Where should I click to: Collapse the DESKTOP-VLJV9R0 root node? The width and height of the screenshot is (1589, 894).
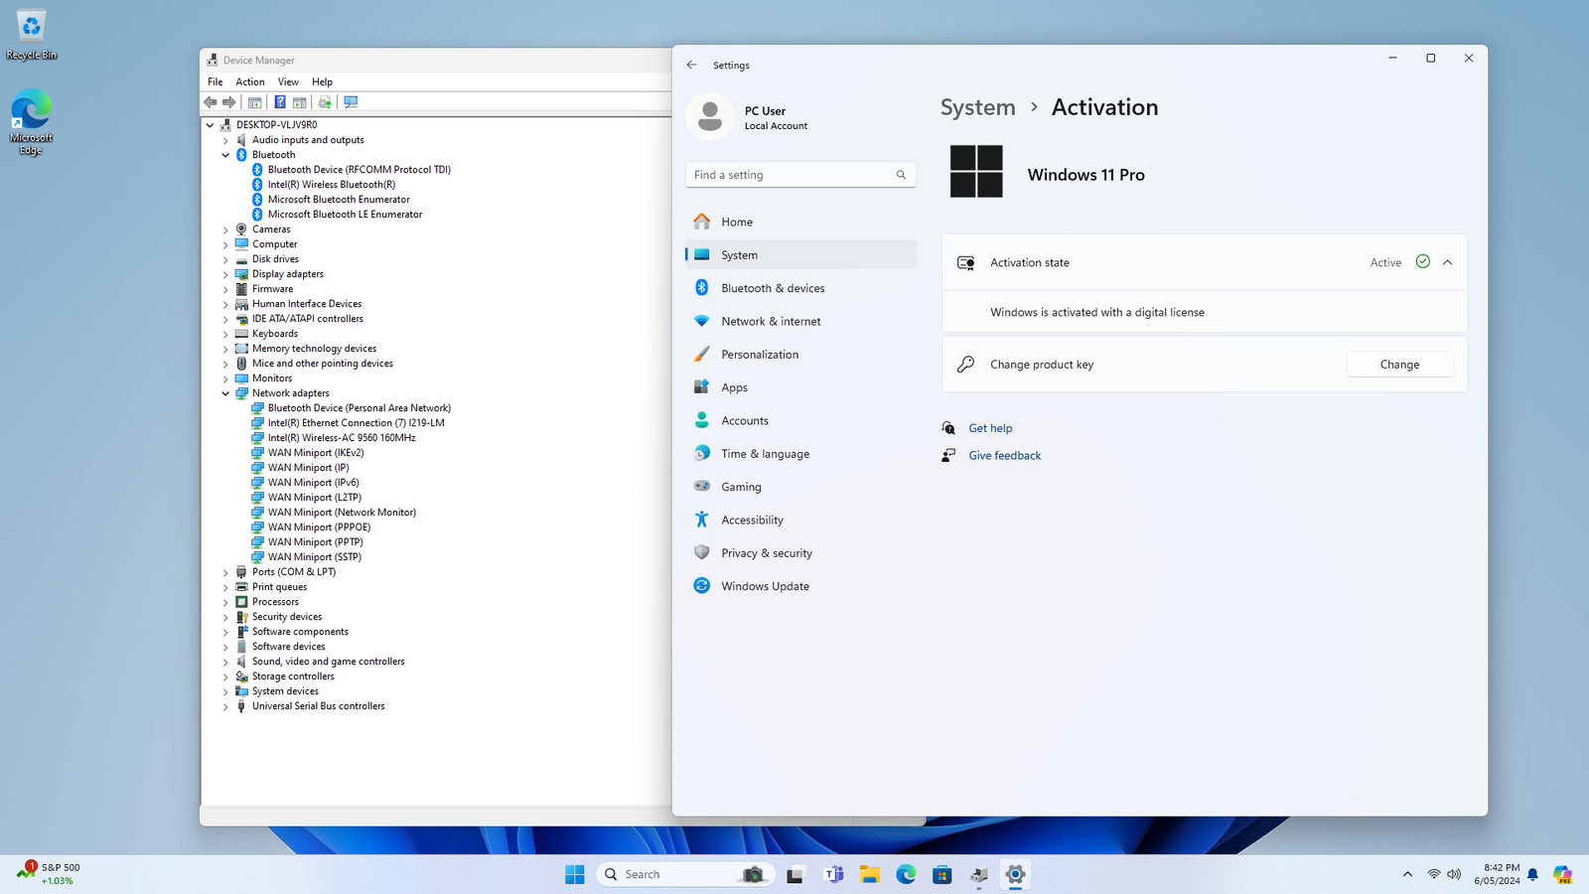tap(210, 125)
